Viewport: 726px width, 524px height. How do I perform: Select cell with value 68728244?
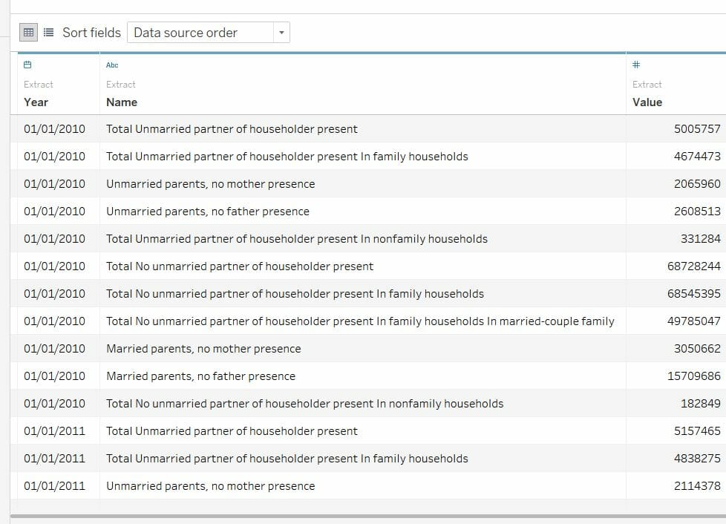tap(676, 266)
